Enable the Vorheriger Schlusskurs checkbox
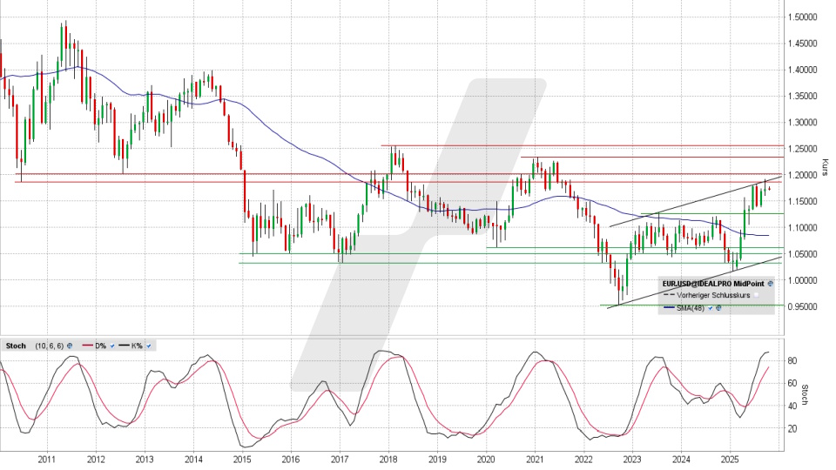Screen dimensions: 836x470 click(756, 296)
